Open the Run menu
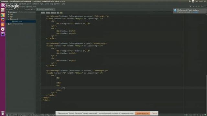This screenshot has height=116, width=207. [42, 4]
